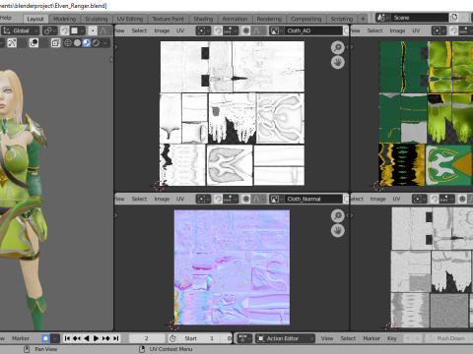Open the Texture Paint workspace tab

pos(169,19)
